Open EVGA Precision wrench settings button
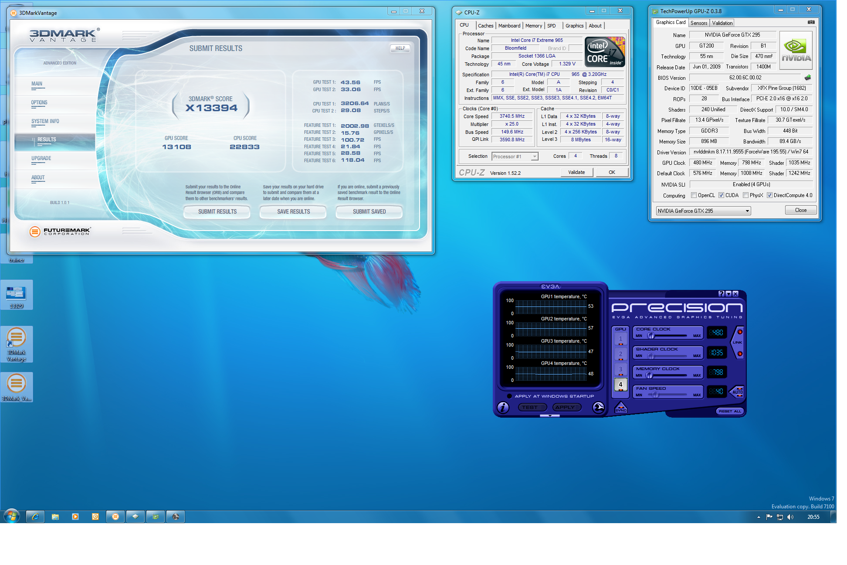 [599, 407]
